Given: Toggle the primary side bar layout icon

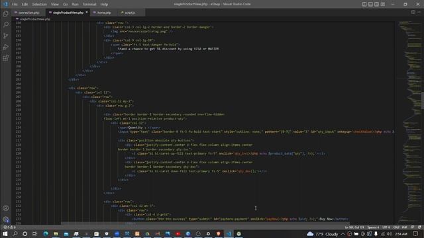Looking at the screenshot, I should pyautogui.click(x=364, y=4).
